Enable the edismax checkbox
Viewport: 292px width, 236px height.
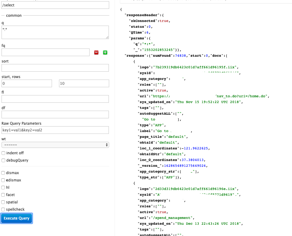3,180
